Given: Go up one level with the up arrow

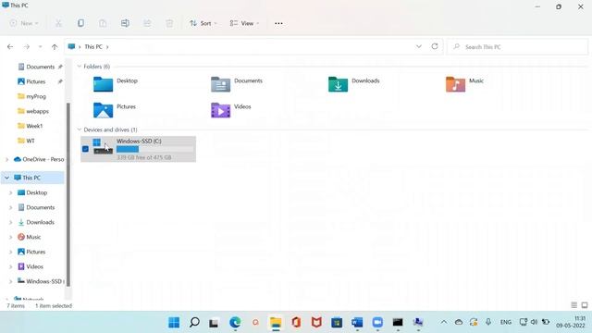Looking at the screenshot, I should [x=55, y=47].
